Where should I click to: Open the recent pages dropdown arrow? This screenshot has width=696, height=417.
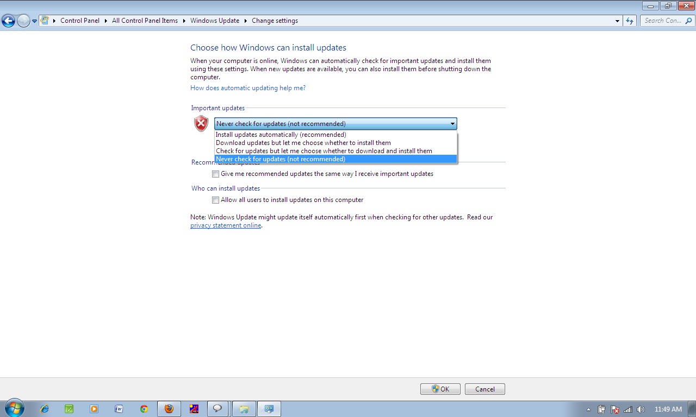pos(35,21)
